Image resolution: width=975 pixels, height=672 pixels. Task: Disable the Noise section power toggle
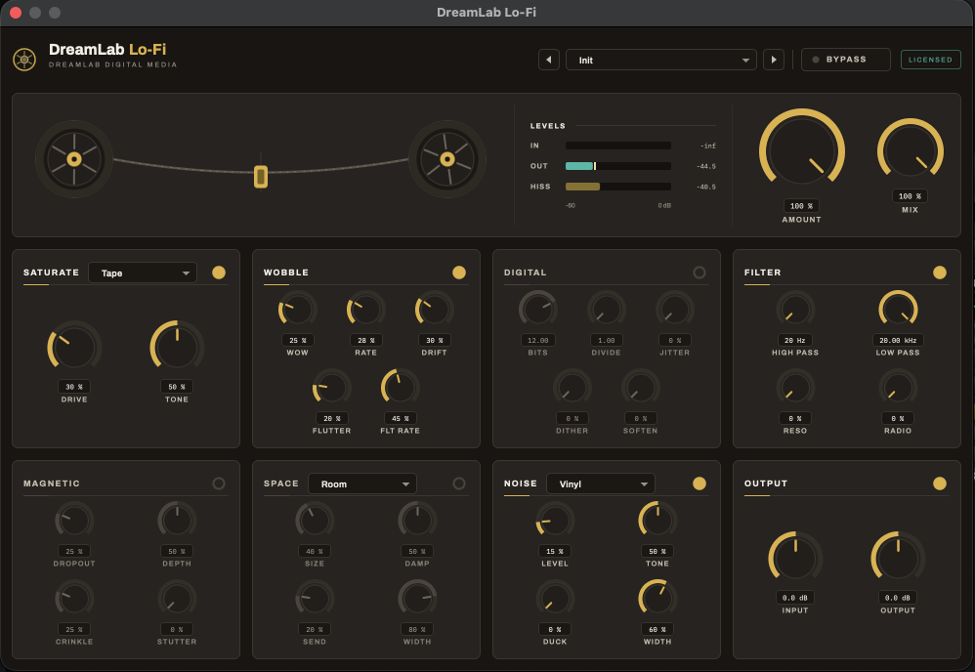point(699,483)
